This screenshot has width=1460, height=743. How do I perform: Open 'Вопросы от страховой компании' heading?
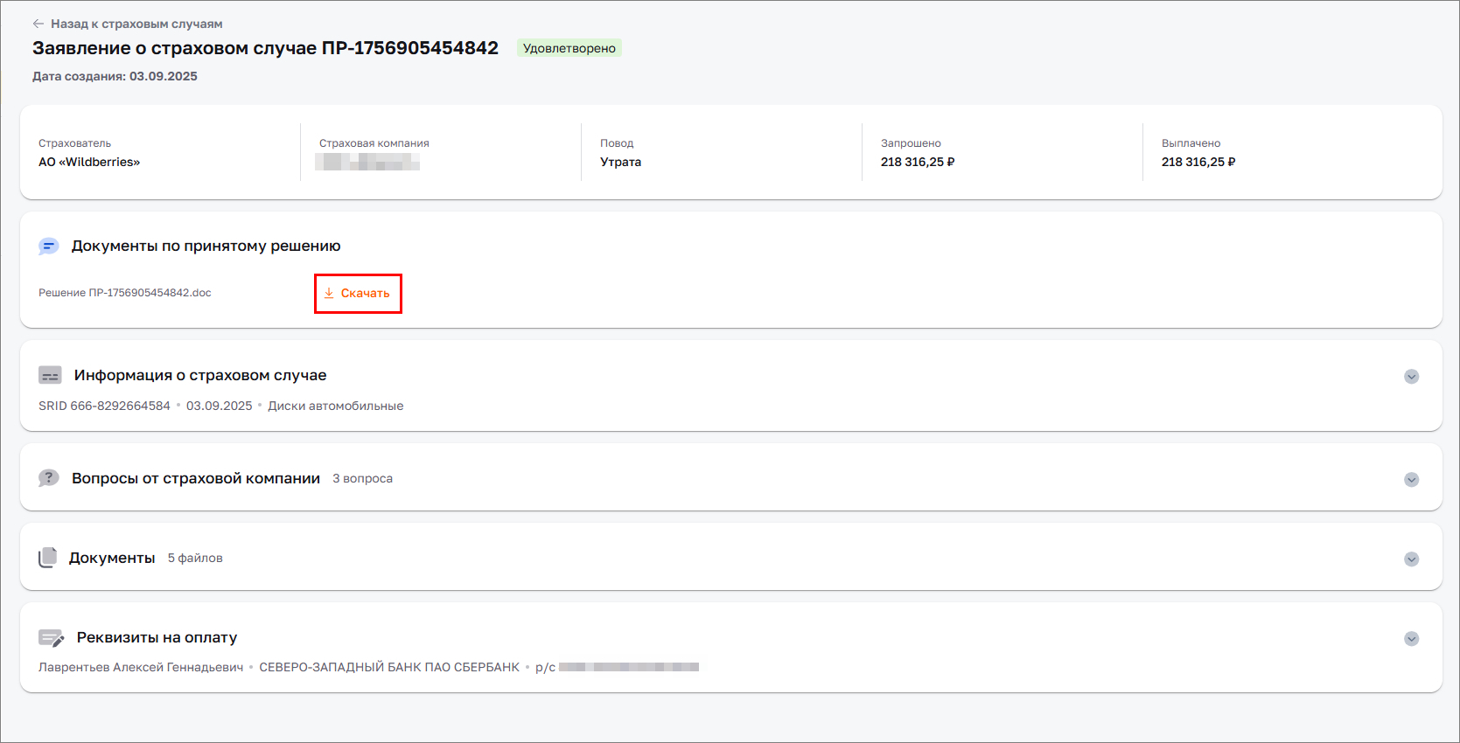(x=196, y=478)
